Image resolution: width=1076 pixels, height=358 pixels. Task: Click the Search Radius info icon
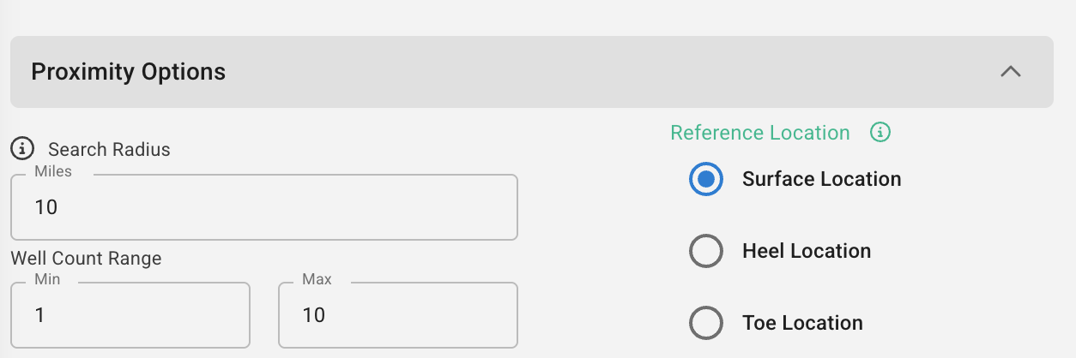[x=21, y=149]
